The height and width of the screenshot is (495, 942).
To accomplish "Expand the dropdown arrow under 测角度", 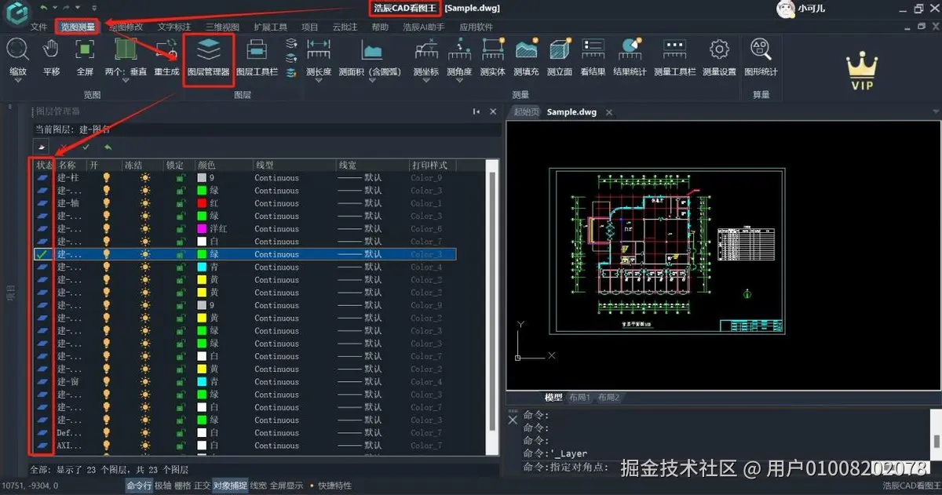I will pyautogui.click(x=459, y=82).
